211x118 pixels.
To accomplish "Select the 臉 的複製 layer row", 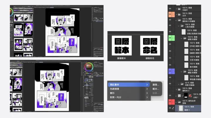I will point(193,65).
